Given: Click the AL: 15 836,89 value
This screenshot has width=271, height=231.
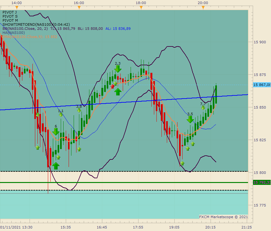Looking at the screenshot, I should (118, 29).
